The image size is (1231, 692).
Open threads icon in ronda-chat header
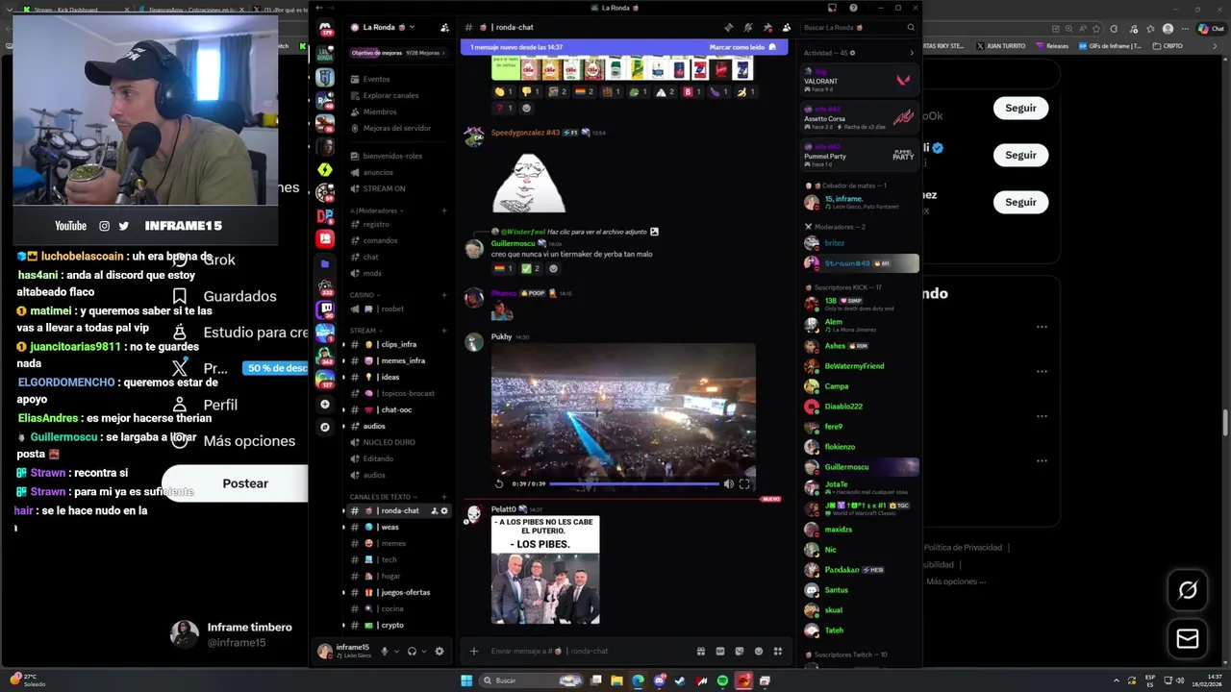tap(729, 27)
